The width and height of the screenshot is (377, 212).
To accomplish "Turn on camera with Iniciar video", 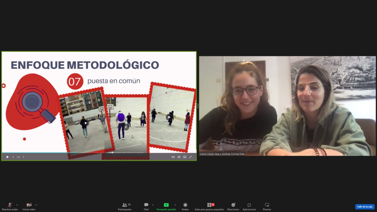I will coord(29,205).
